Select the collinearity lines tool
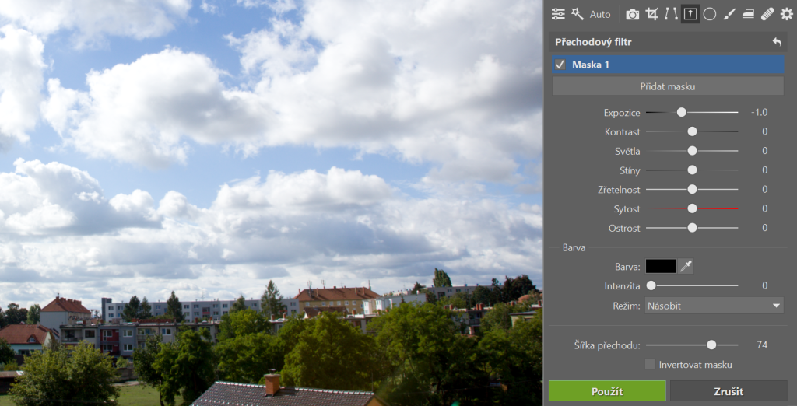Screen dimensions: 797x406 (671, 14)
